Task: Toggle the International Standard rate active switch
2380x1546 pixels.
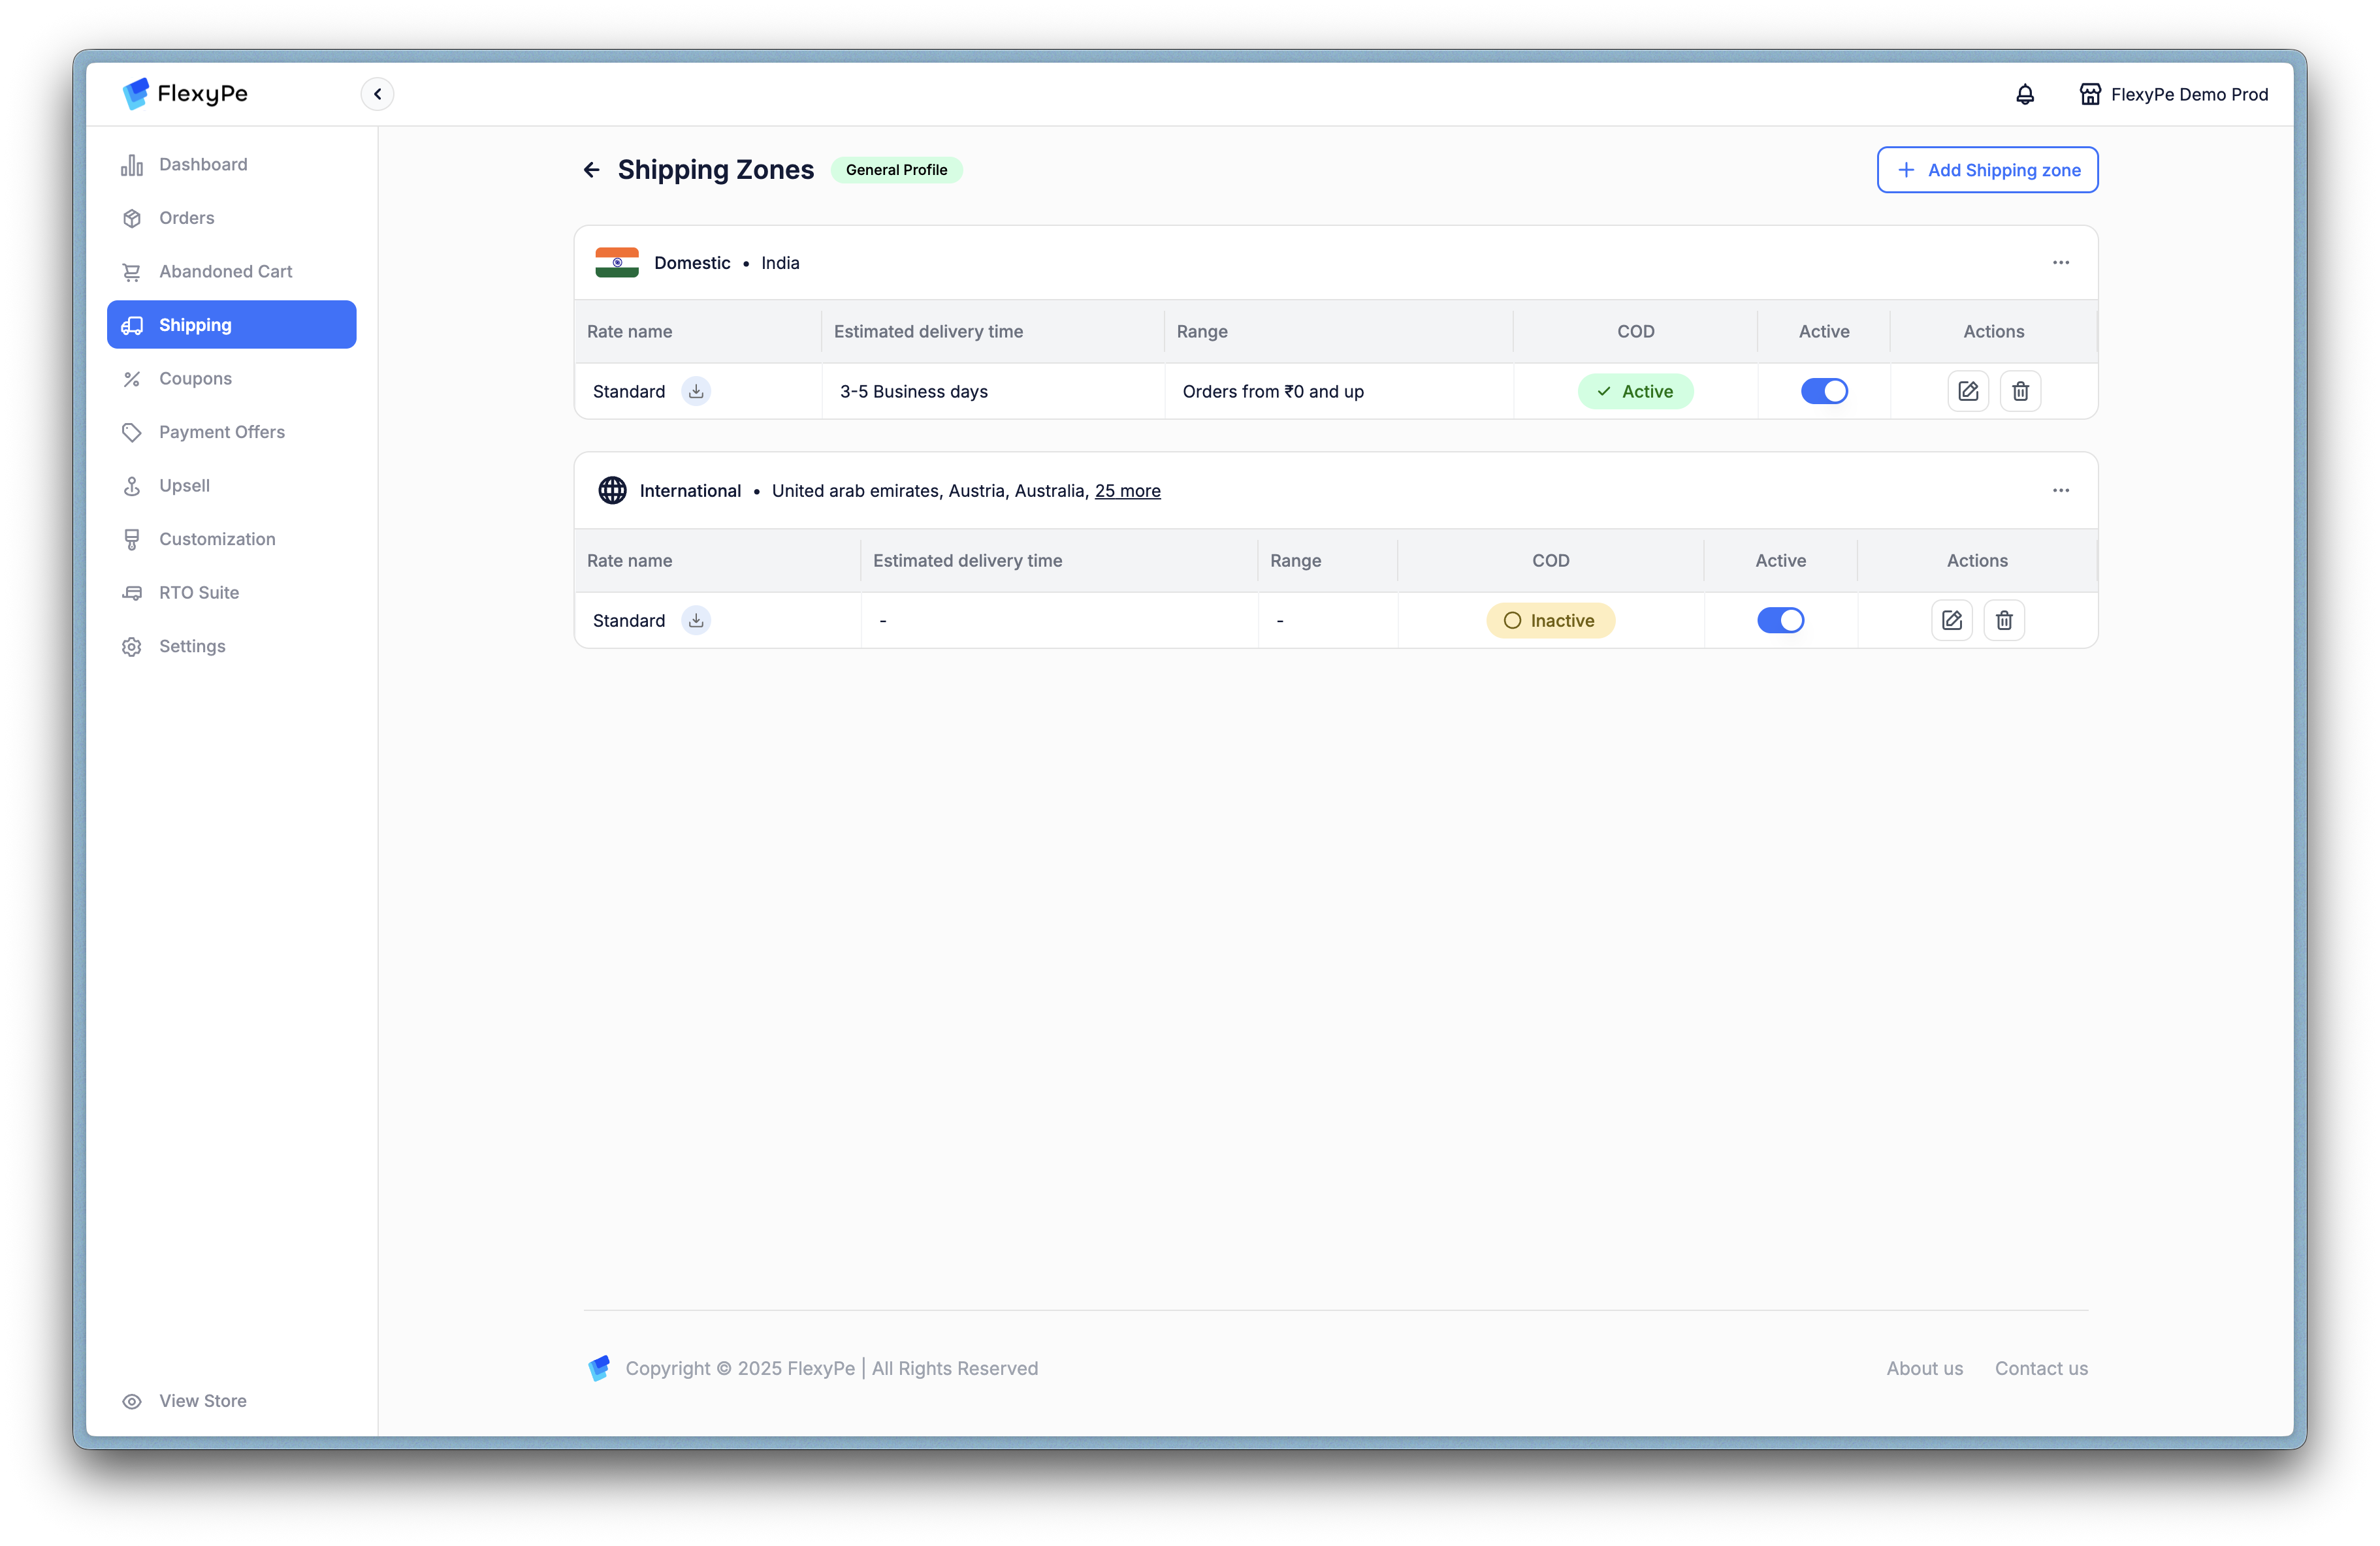Action: 1780,621
